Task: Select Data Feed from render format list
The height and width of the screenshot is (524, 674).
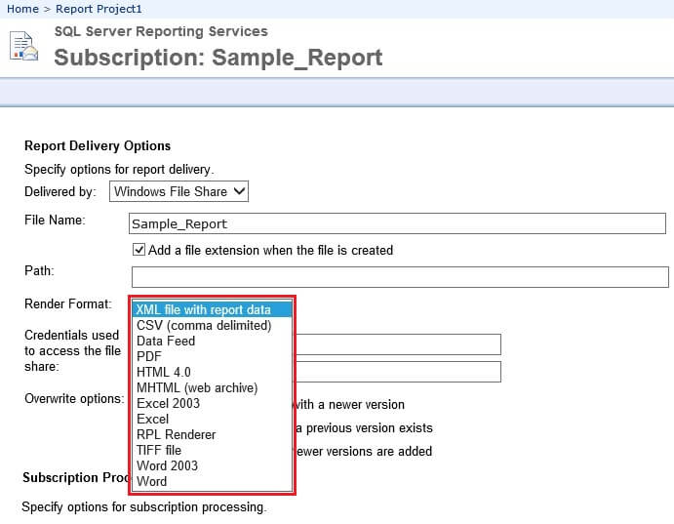Action: coord(166,342)
